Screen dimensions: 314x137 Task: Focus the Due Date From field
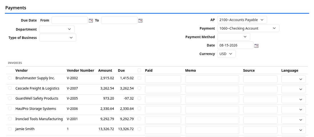tap(69, 20)
